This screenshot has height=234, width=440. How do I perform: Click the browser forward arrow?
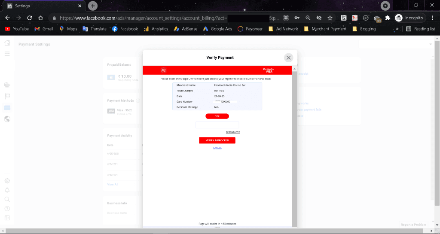coord(18,18)
